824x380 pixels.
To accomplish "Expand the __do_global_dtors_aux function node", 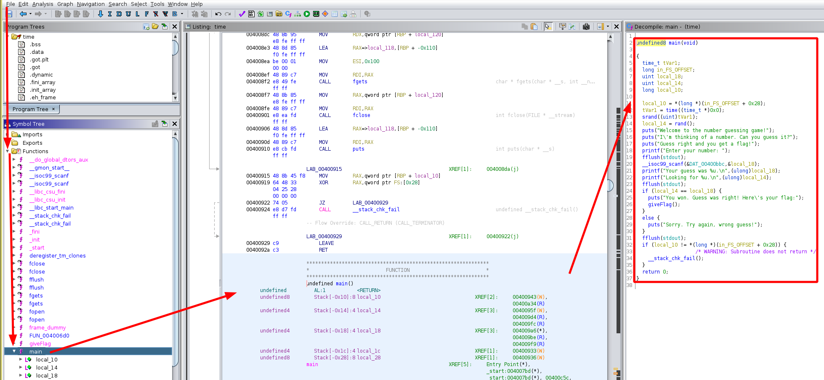I will click(x=14, y=159).
